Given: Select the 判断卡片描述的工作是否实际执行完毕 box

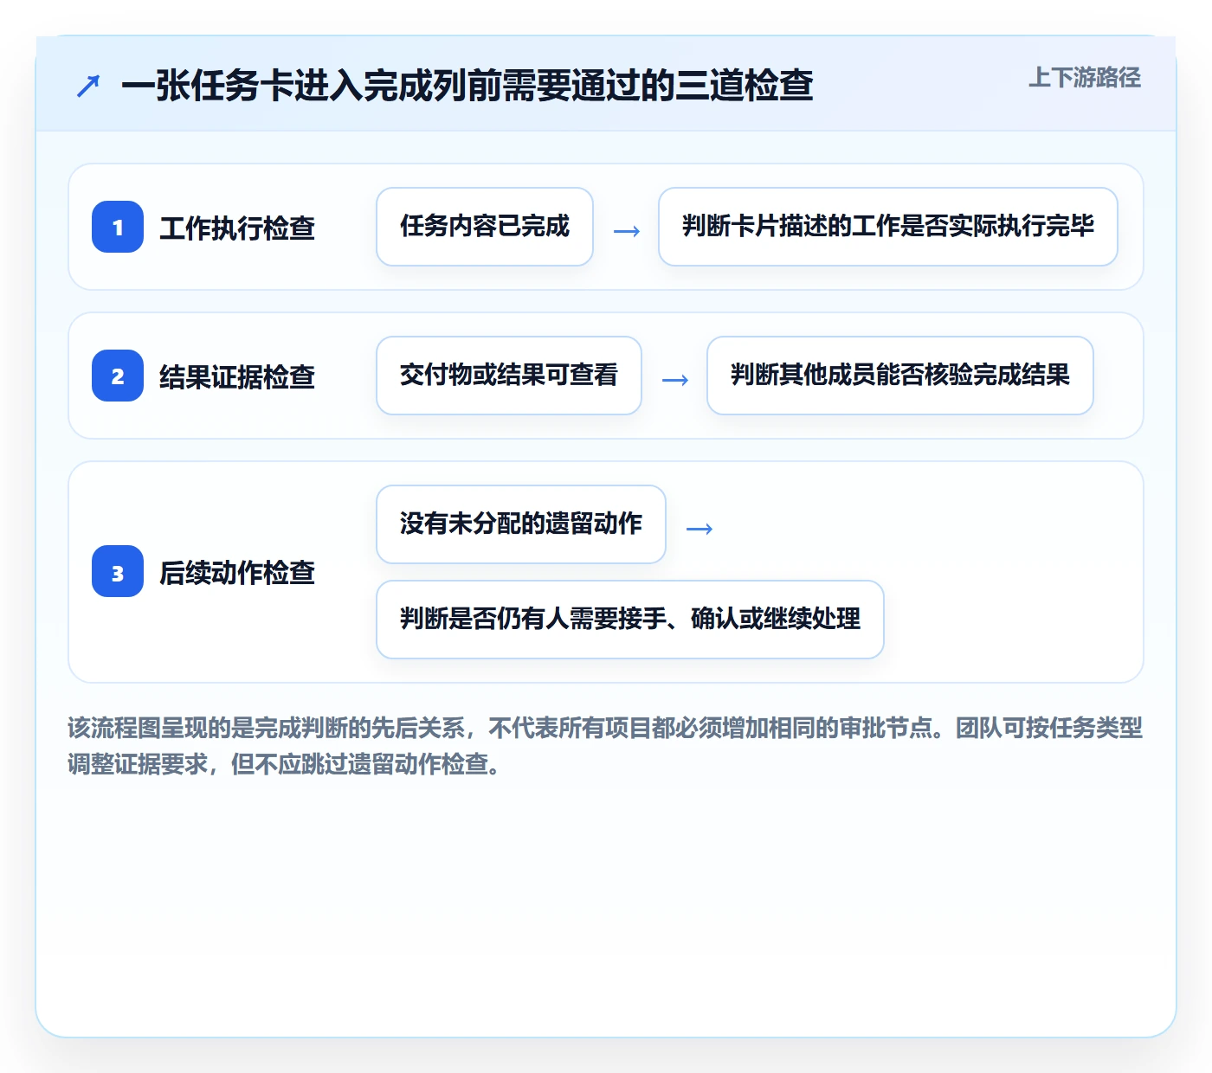Looking at the screenshot, I should pyautogui.click(x=888, y=227).
